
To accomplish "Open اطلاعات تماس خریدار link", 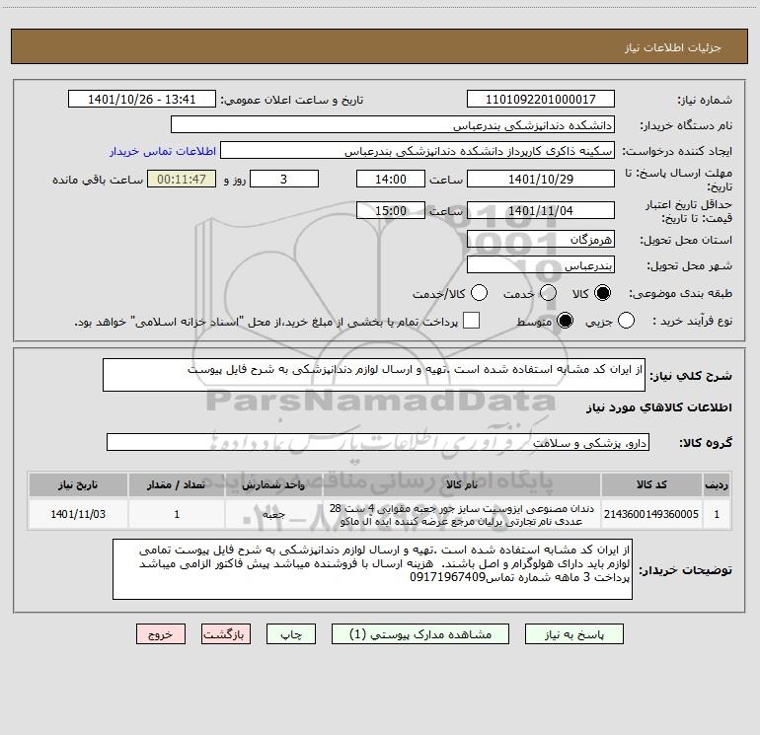I will coord(163,151).
